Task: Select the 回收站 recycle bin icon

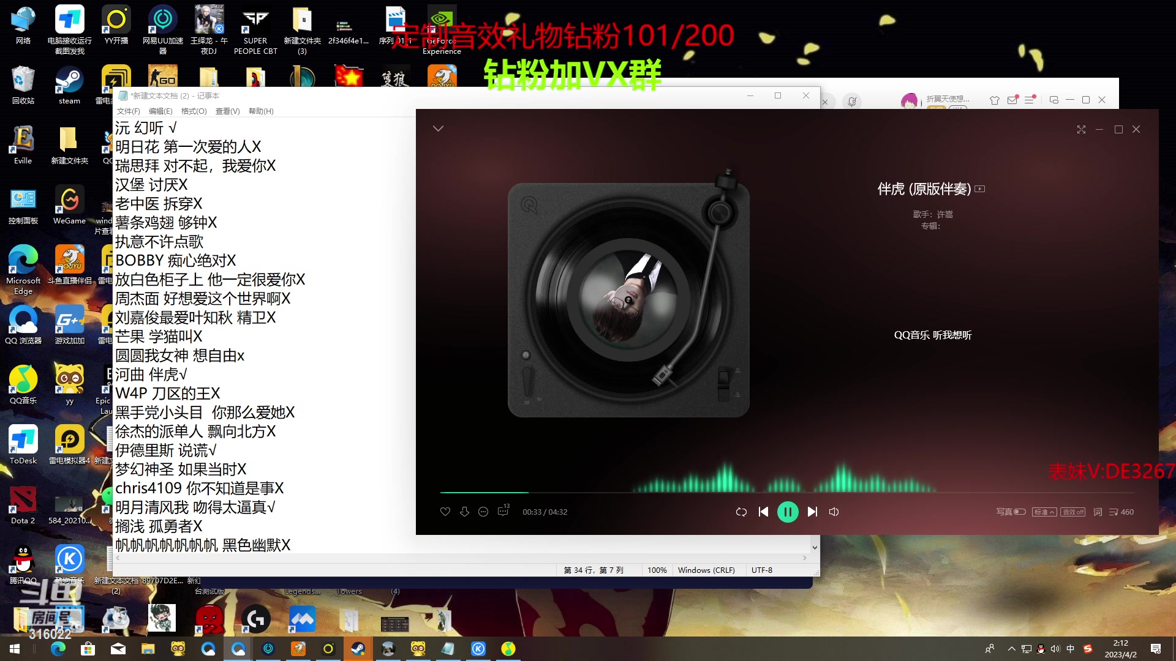Action: 23,85
